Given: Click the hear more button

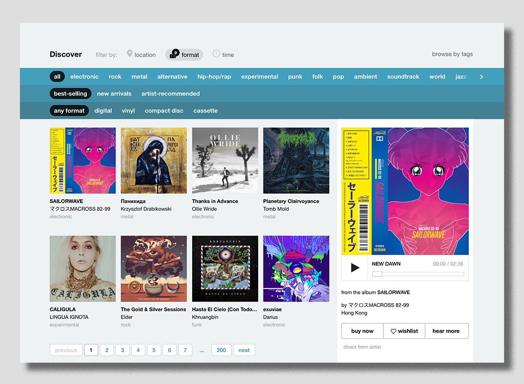Looking at the screenshot, I should tap(446, 331).
